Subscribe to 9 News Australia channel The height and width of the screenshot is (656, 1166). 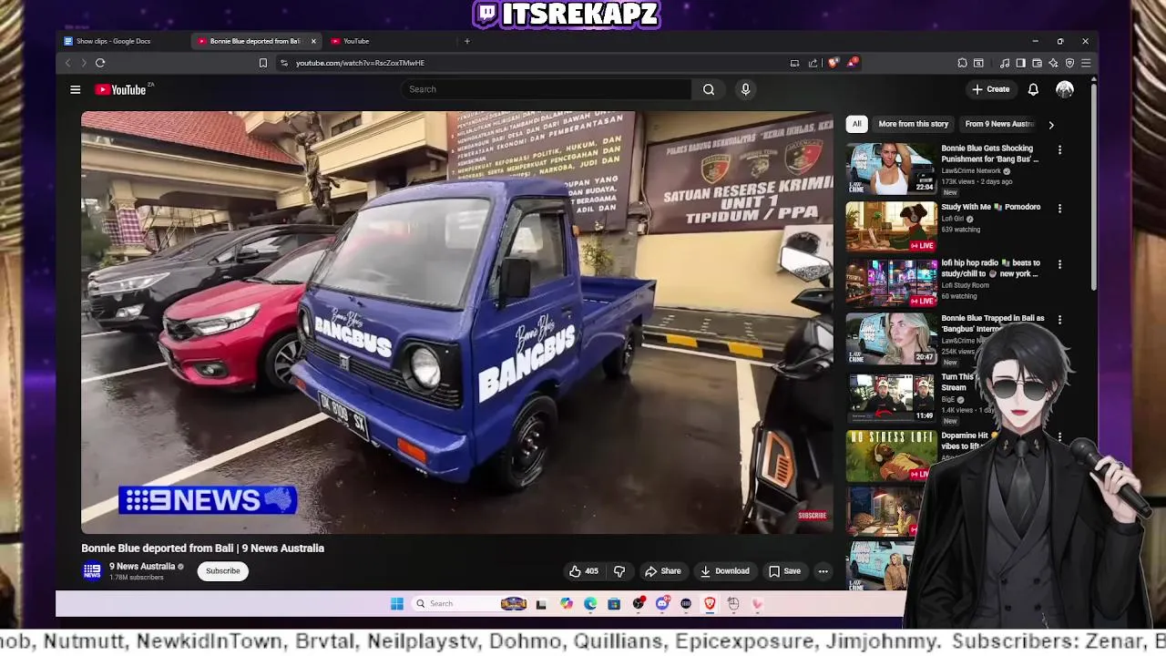(x=222, y=571)
